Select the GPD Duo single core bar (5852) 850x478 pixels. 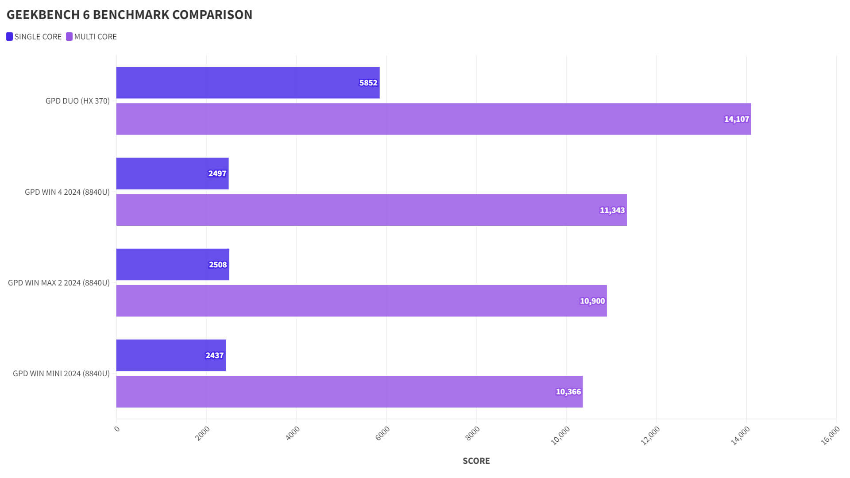click(x=247, y=83)
